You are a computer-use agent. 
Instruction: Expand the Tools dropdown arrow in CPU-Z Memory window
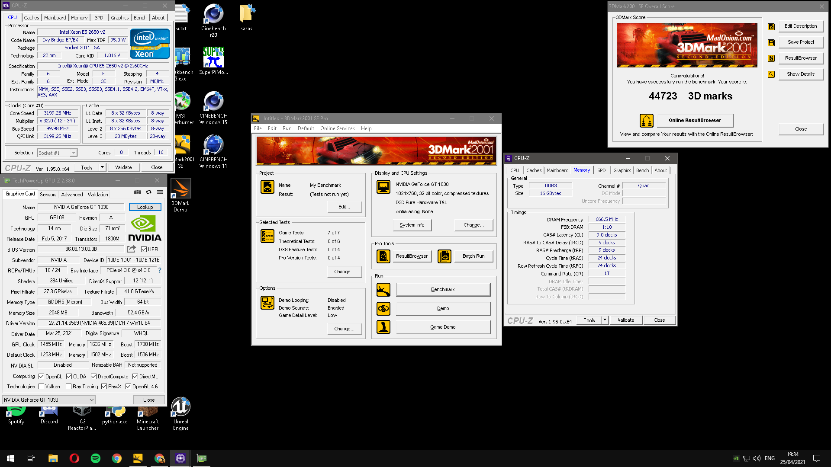click(605, 320)
